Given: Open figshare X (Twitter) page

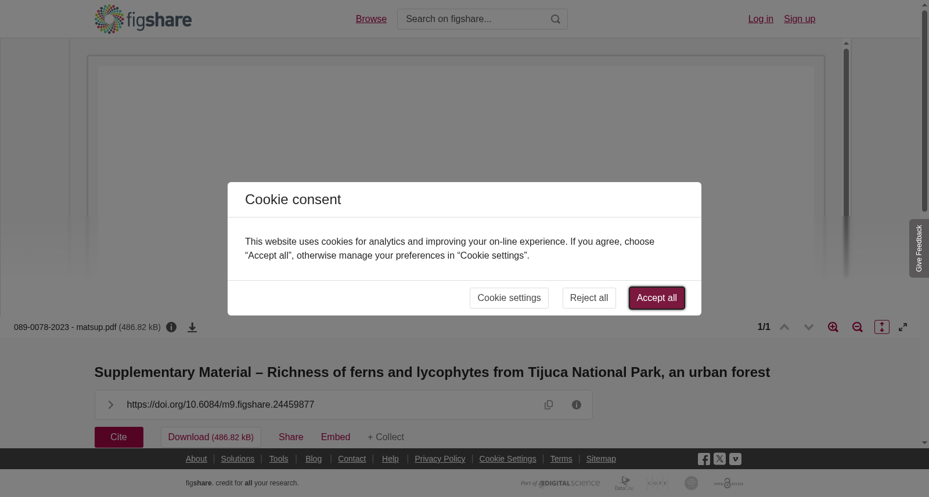Looking at the screenshot, I should click(719, 459).
